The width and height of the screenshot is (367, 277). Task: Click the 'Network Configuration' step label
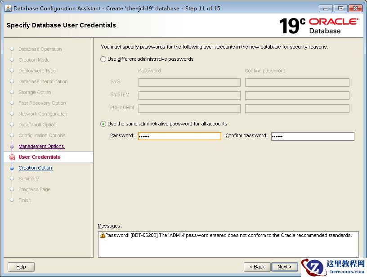[43, 114]
